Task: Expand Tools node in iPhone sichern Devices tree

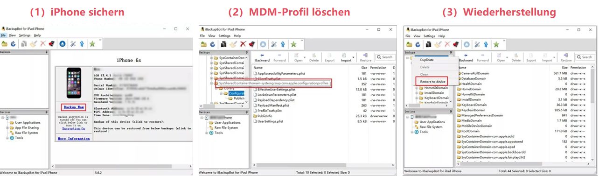Action: coord(7,138)
